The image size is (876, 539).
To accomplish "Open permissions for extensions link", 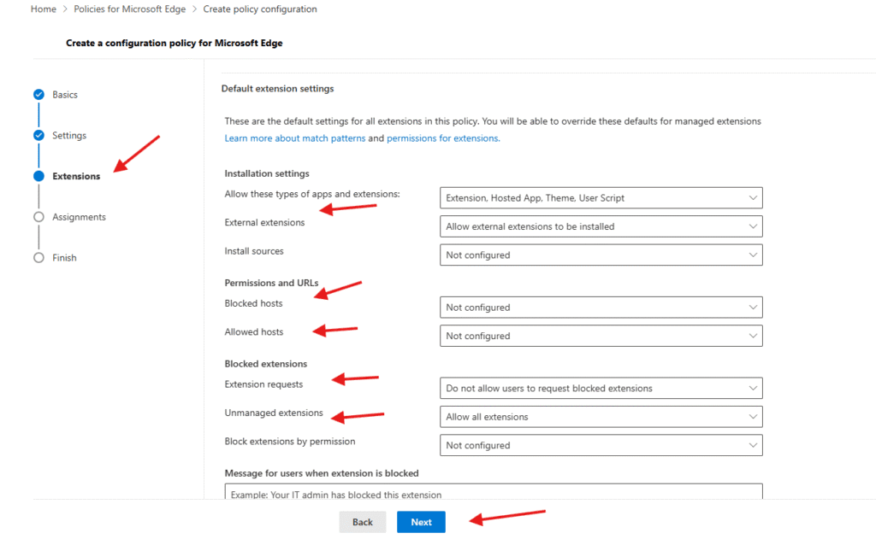I will tap(442, 138).
